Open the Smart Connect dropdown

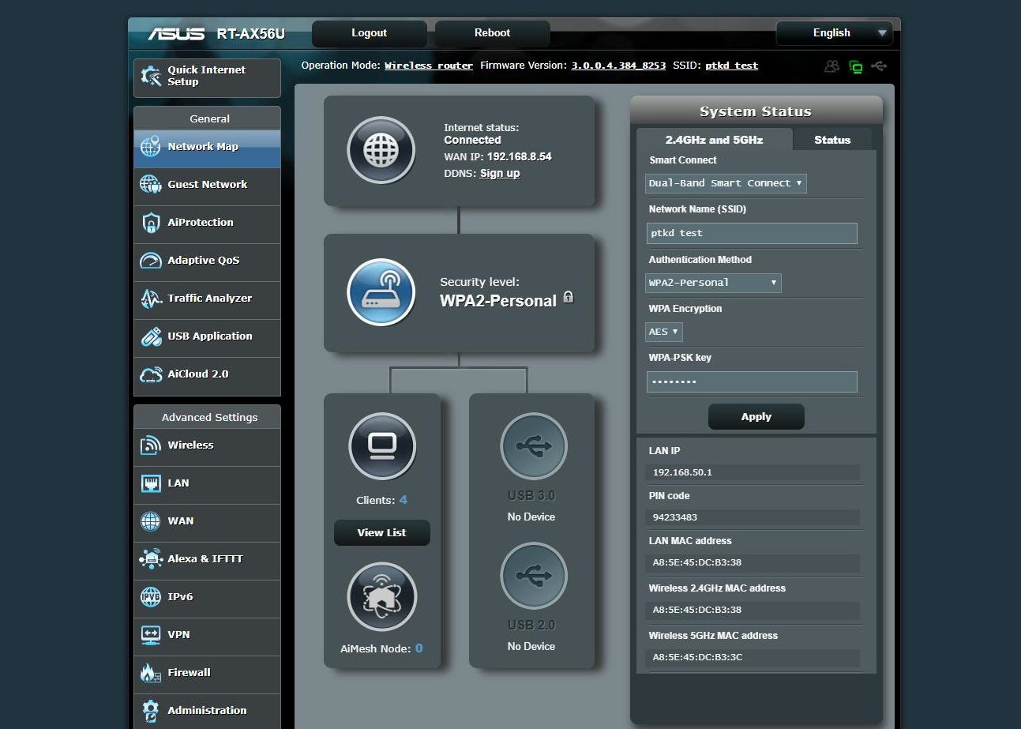point(726,183)
